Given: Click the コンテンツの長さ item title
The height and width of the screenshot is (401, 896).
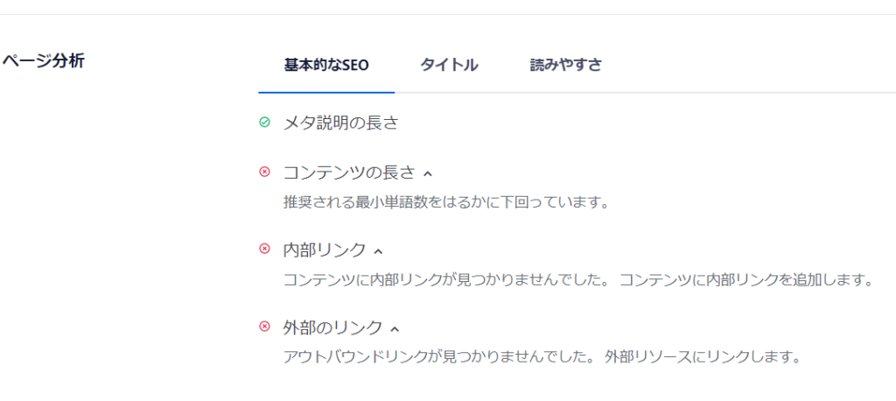Looking at the screenshot, I should [x=348, y=172].
